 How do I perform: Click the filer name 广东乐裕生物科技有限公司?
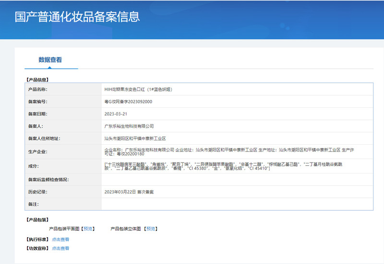[129, 126]
